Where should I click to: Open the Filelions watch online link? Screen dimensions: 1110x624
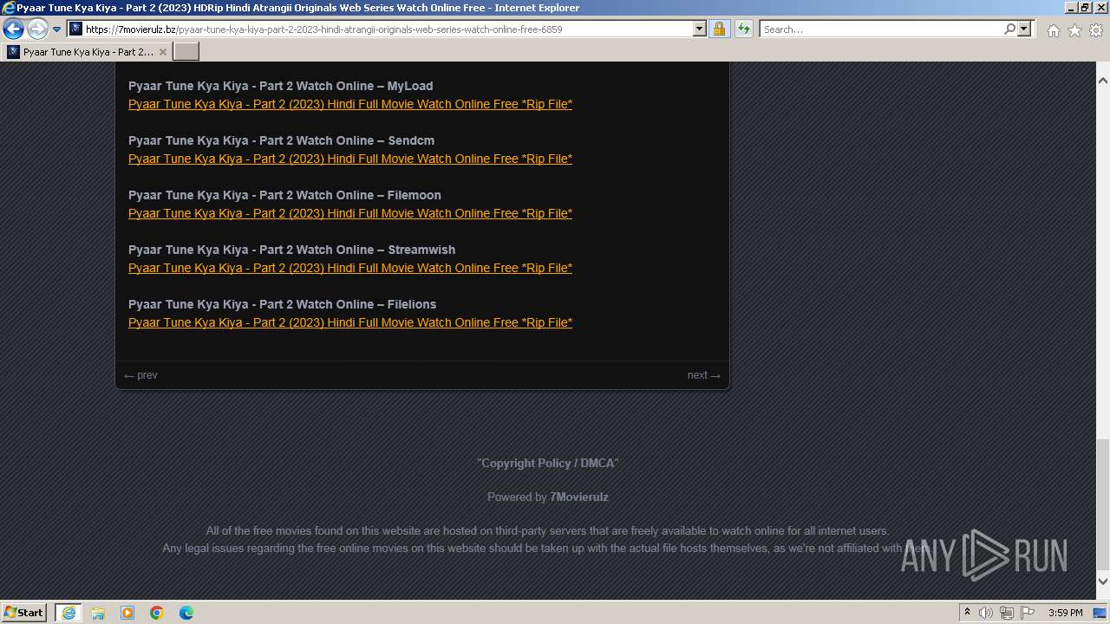(350, 322)
